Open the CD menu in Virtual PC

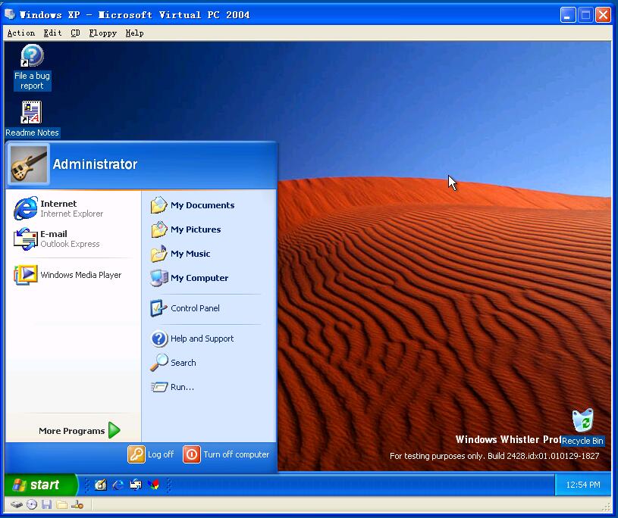coord(75,33)
